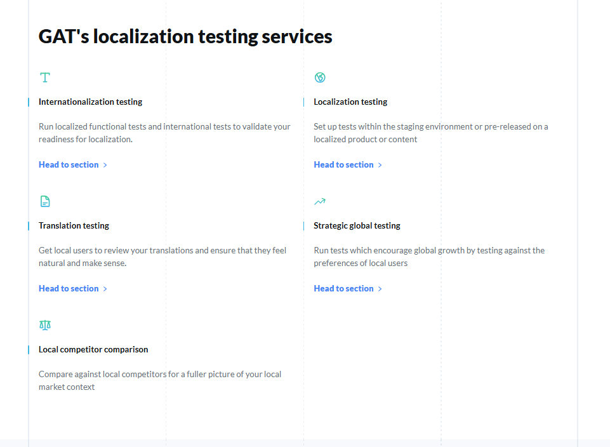The height and width of the screenshot is (447, 610).
Task: Follow Head to section link under Localization testing
Action: [343, 164]
